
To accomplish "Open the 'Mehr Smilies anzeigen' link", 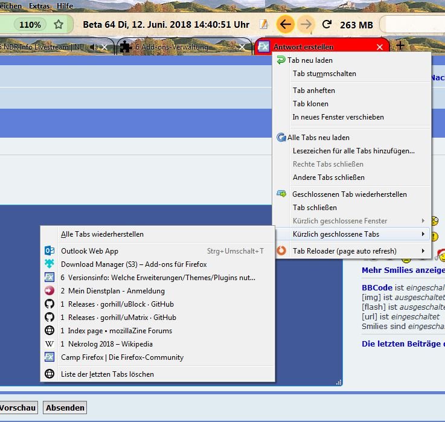I will [x=403, y=270].
